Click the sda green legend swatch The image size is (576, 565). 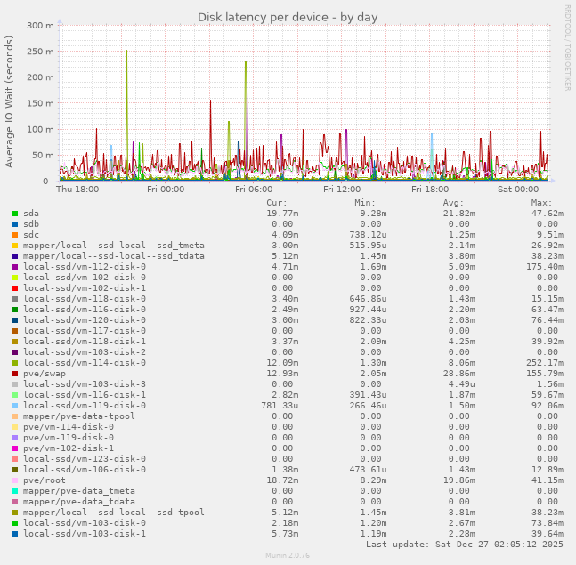(x=15, y=214)
